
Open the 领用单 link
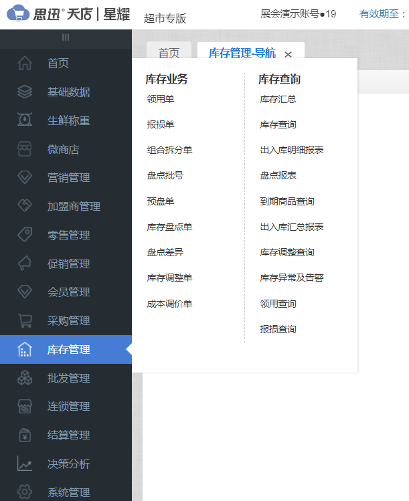pyautogui.click(x=161, y=99)
